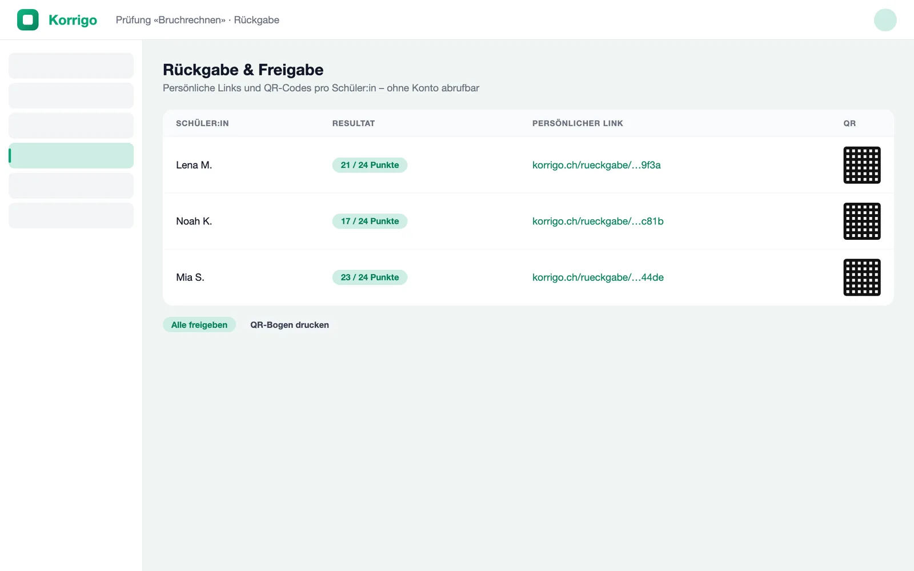Click the 23 / 24 Punkte badge
The image size is (914, 571).
point(370,278)
